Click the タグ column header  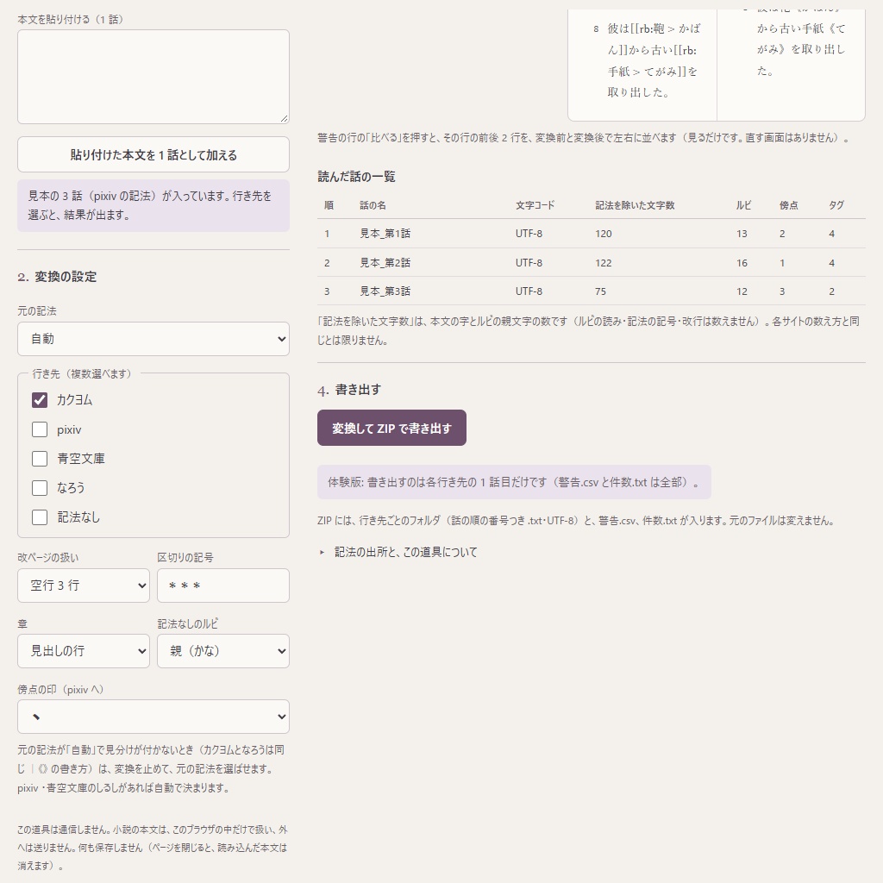[x=836, y=205]
